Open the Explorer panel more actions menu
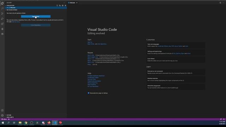This screenshot has height=127, width=226. (x=64, y=3)
